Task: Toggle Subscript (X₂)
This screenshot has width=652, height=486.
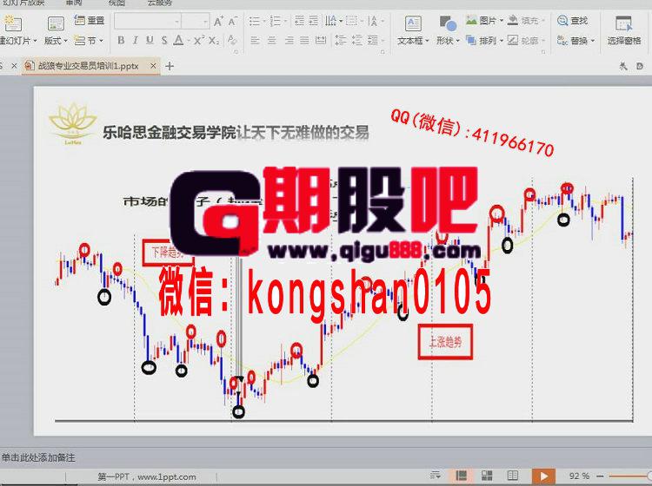Action: tap(214, 40)
